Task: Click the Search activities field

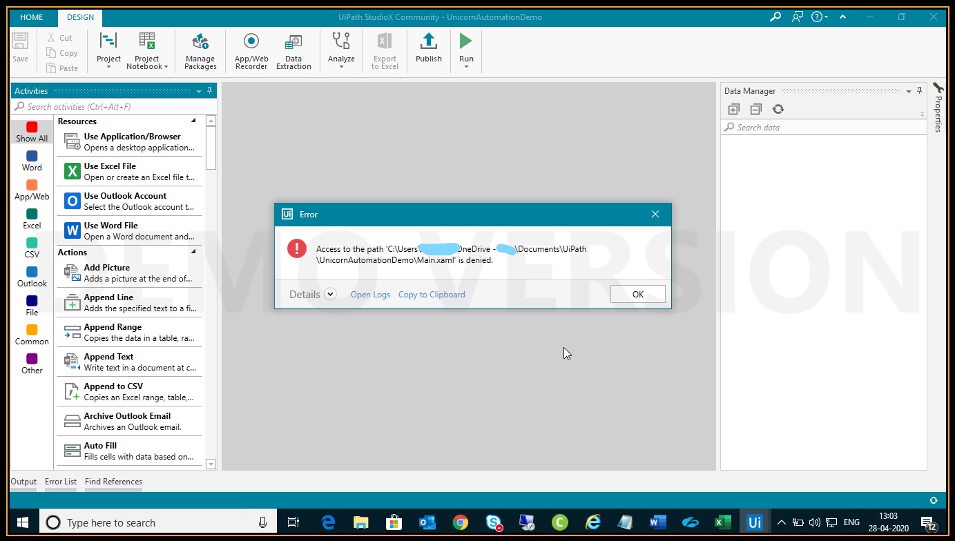Action: (114, 107)
